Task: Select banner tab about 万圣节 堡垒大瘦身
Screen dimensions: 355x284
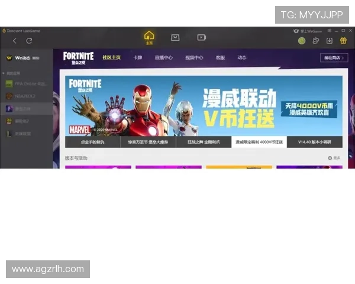Action: (x=148, y=142)
